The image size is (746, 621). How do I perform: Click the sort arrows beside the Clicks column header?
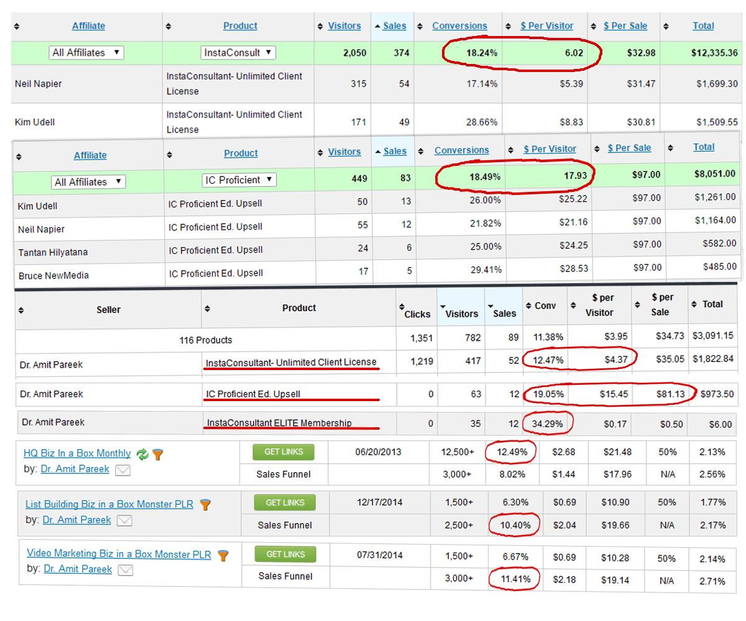point(402,307)
